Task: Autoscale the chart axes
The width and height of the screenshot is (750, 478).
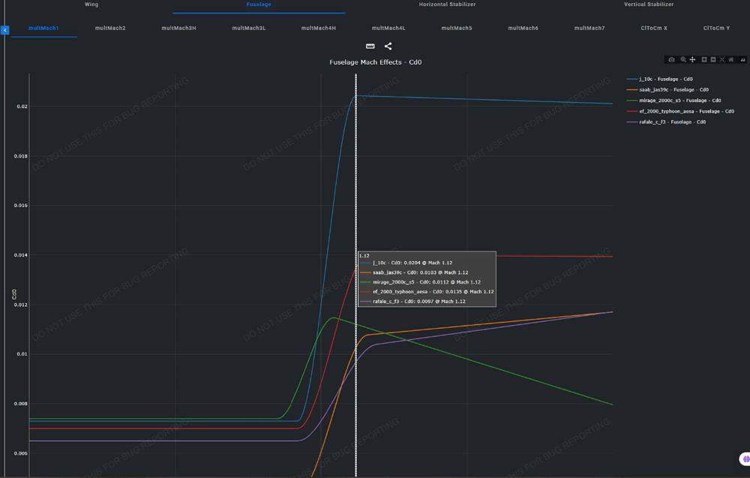Action: pos(722,59)
